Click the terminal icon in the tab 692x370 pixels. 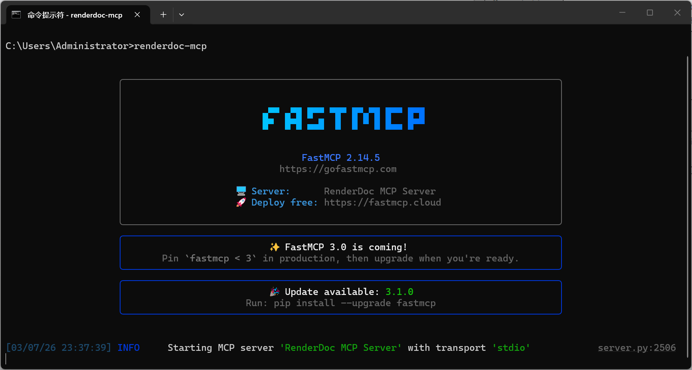coord(16,15)
